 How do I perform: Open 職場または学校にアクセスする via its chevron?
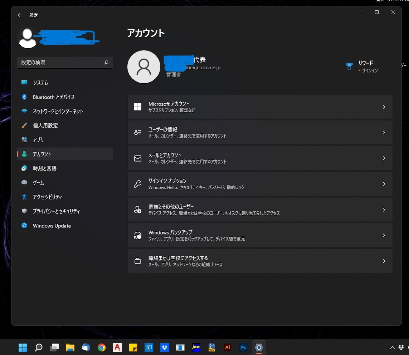point(384,261)
